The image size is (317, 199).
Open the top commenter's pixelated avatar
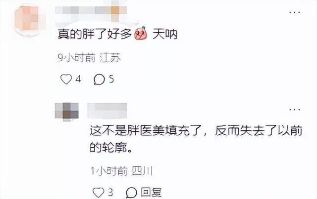tap(30, 19)
